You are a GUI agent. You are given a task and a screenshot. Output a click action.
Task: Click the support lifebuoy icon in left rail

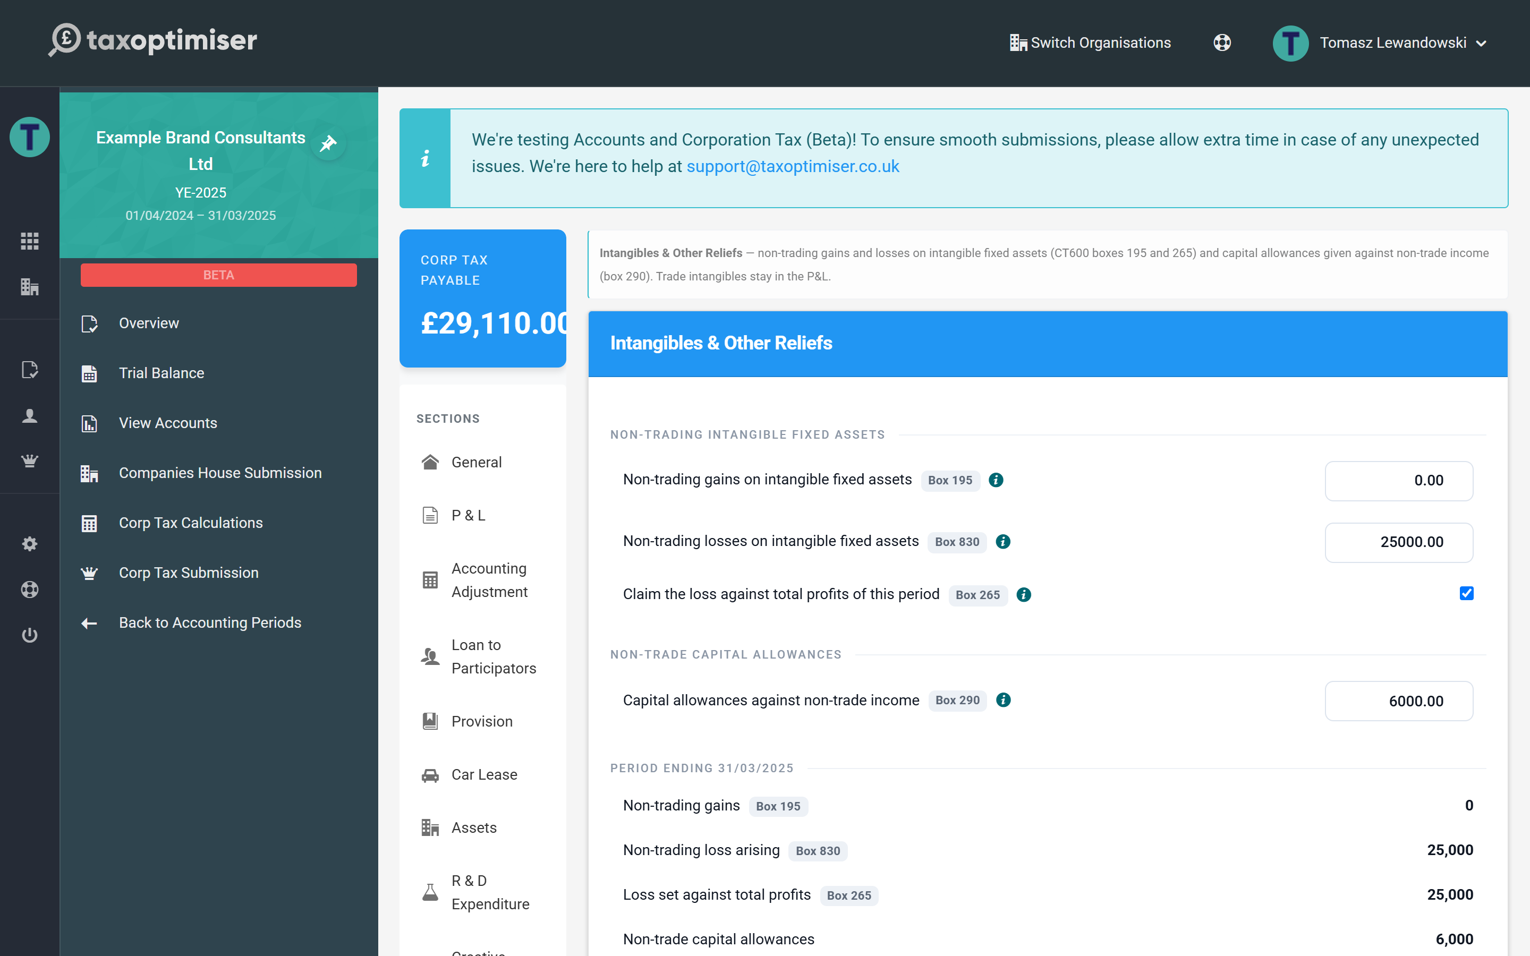click(x=30, y=590)
